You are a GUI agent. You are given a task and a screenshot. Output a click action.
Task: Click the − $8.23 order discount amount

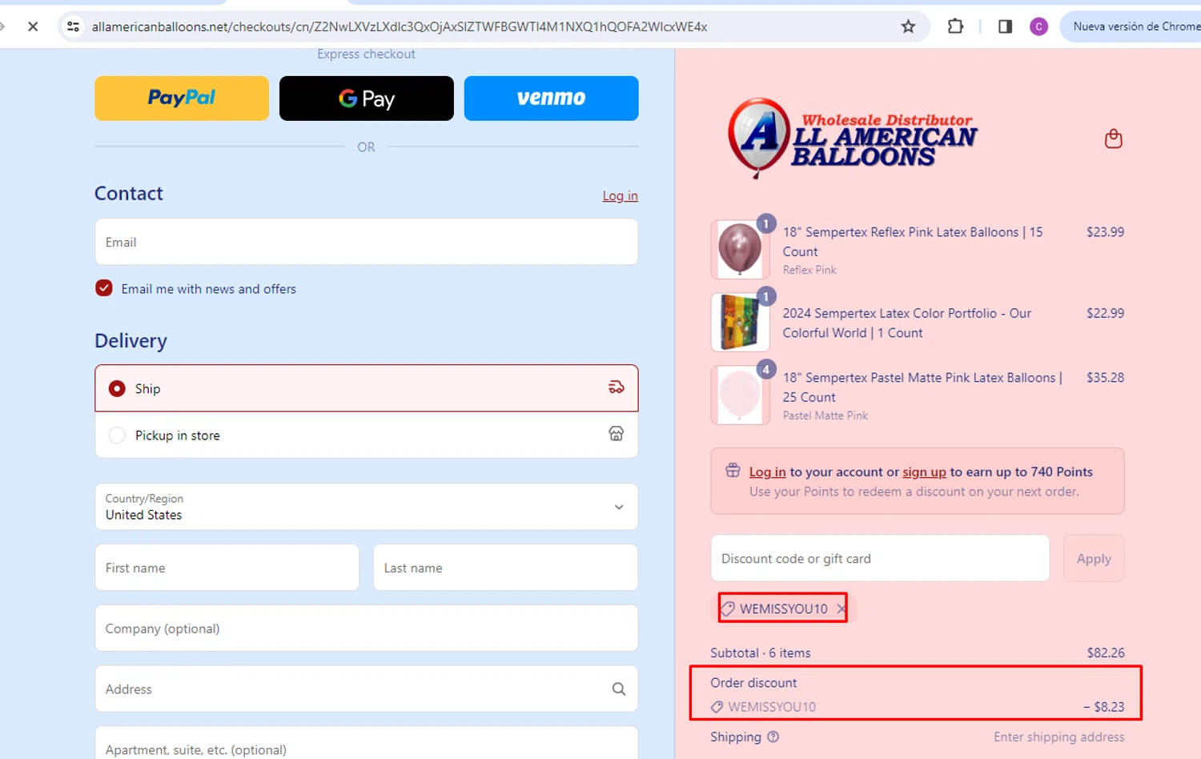(1104, 707)
